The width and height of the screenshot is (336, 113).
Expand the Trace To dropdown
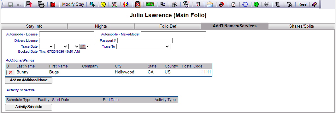143,46
